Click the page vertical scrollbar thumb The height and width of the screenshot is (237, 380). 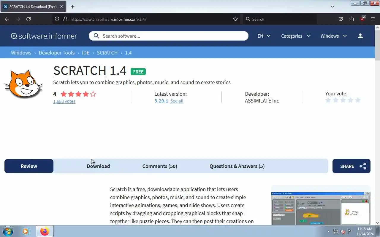pos(377,45)
